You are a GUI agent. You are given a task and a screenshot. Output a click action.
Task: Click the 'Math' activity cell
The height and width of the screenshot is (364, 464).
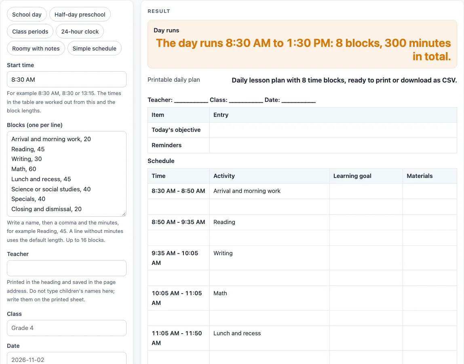click(x=270, y=298)
